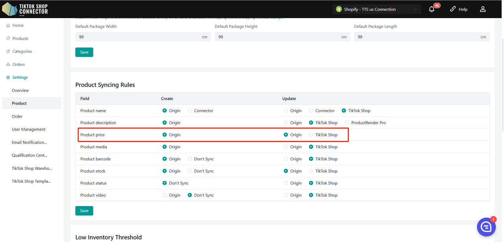
Task: Click the notifications bell icon
Action: click(432, 9)
